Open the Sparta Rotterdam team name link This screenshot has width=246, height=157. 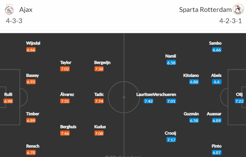click(205, 10)
